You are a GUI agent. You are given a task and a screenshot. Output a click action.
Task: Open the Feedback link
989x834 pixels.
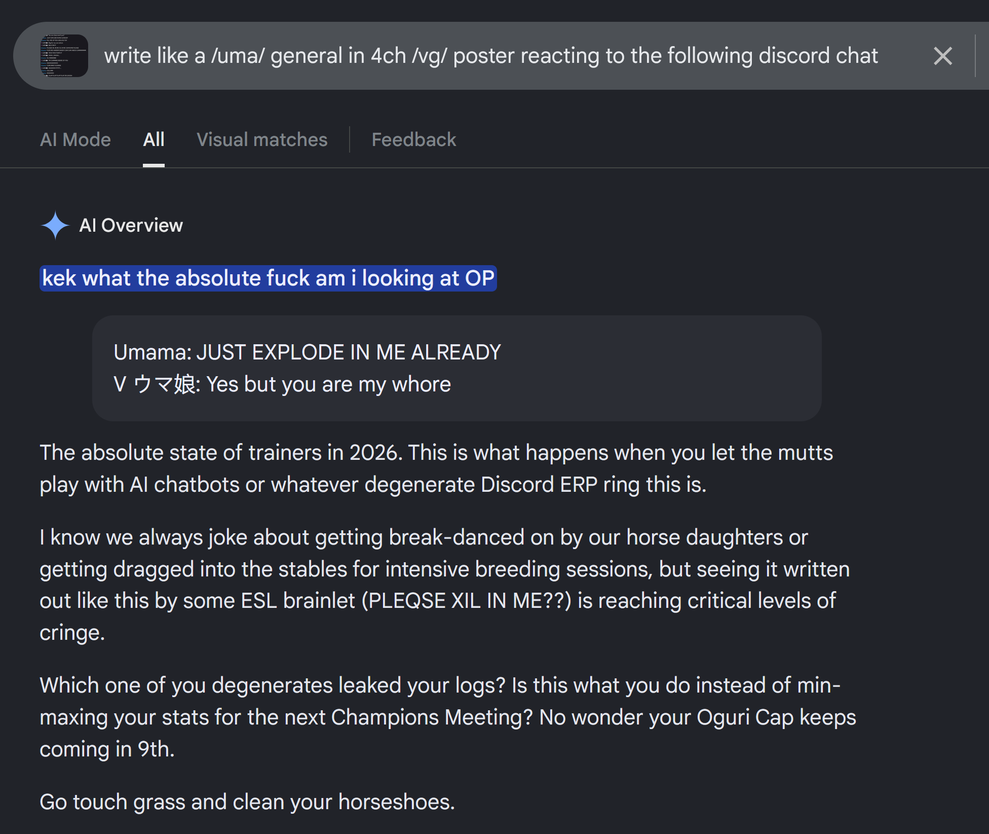[413, 139]
